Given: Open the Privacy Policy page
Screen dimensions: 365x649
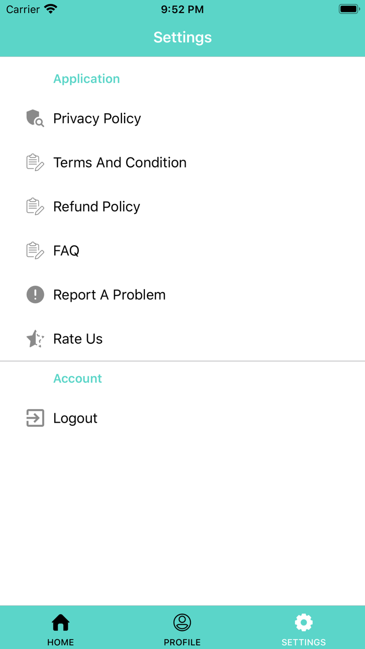Looking at the screenshot, I should click(97, 118).
